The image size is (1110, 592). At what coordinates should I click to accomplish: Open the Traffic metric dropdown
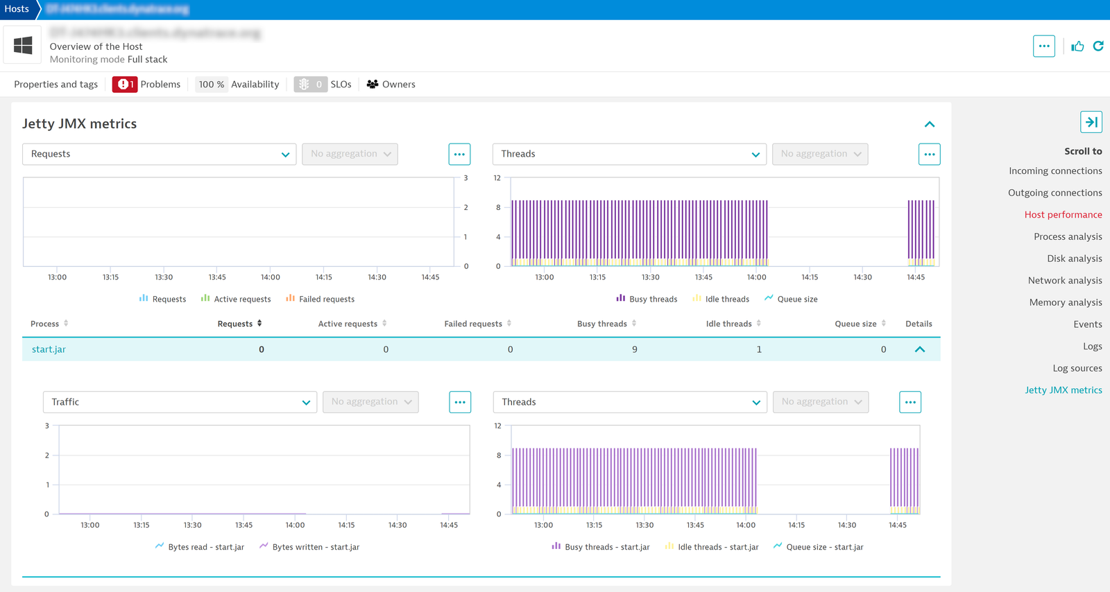coord(180,402)
